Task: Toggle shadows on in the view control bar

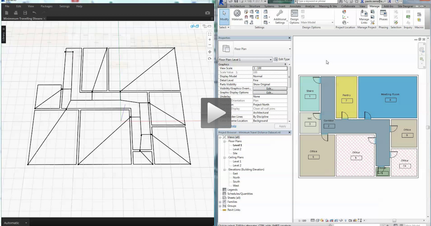Action: pyautogui.click(x=327, y=221)
